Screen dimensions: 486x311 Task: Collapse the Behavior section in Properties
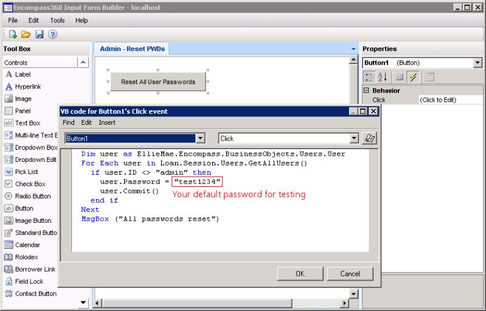(366, 90)
